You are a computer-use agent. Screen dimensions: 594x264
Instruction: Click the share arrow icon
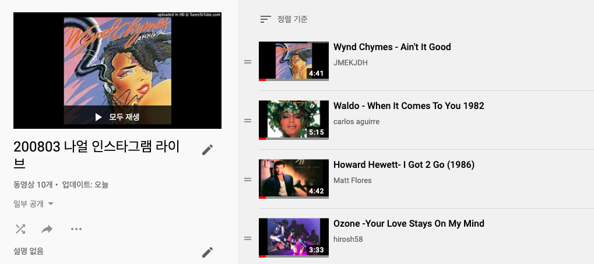(x=47, y=229)
